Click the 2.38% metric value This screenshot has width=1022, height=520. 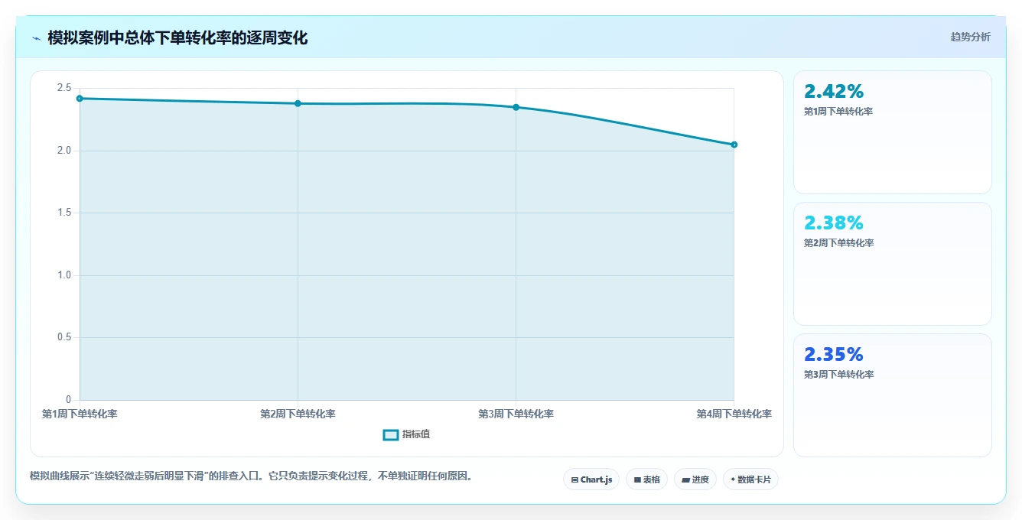tap(834, 223)
